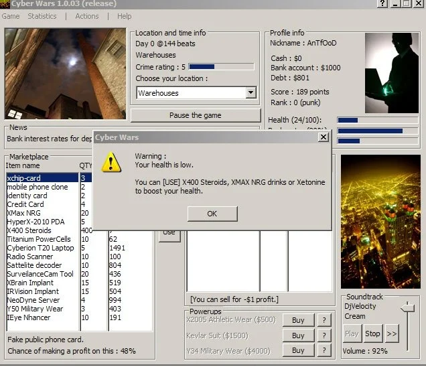Screen dimensions: 426x367
Task: Buy the Y34 Military Wear powerup
Action: (298, 351)
